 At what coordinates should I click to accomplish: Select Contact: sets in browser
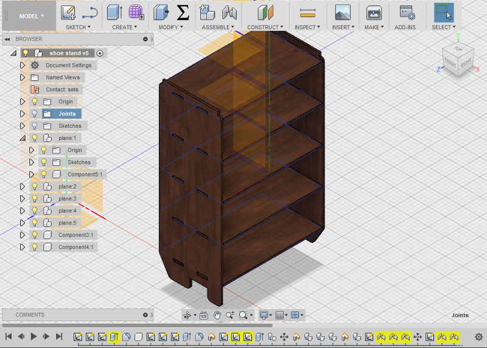tap(62, 89)
